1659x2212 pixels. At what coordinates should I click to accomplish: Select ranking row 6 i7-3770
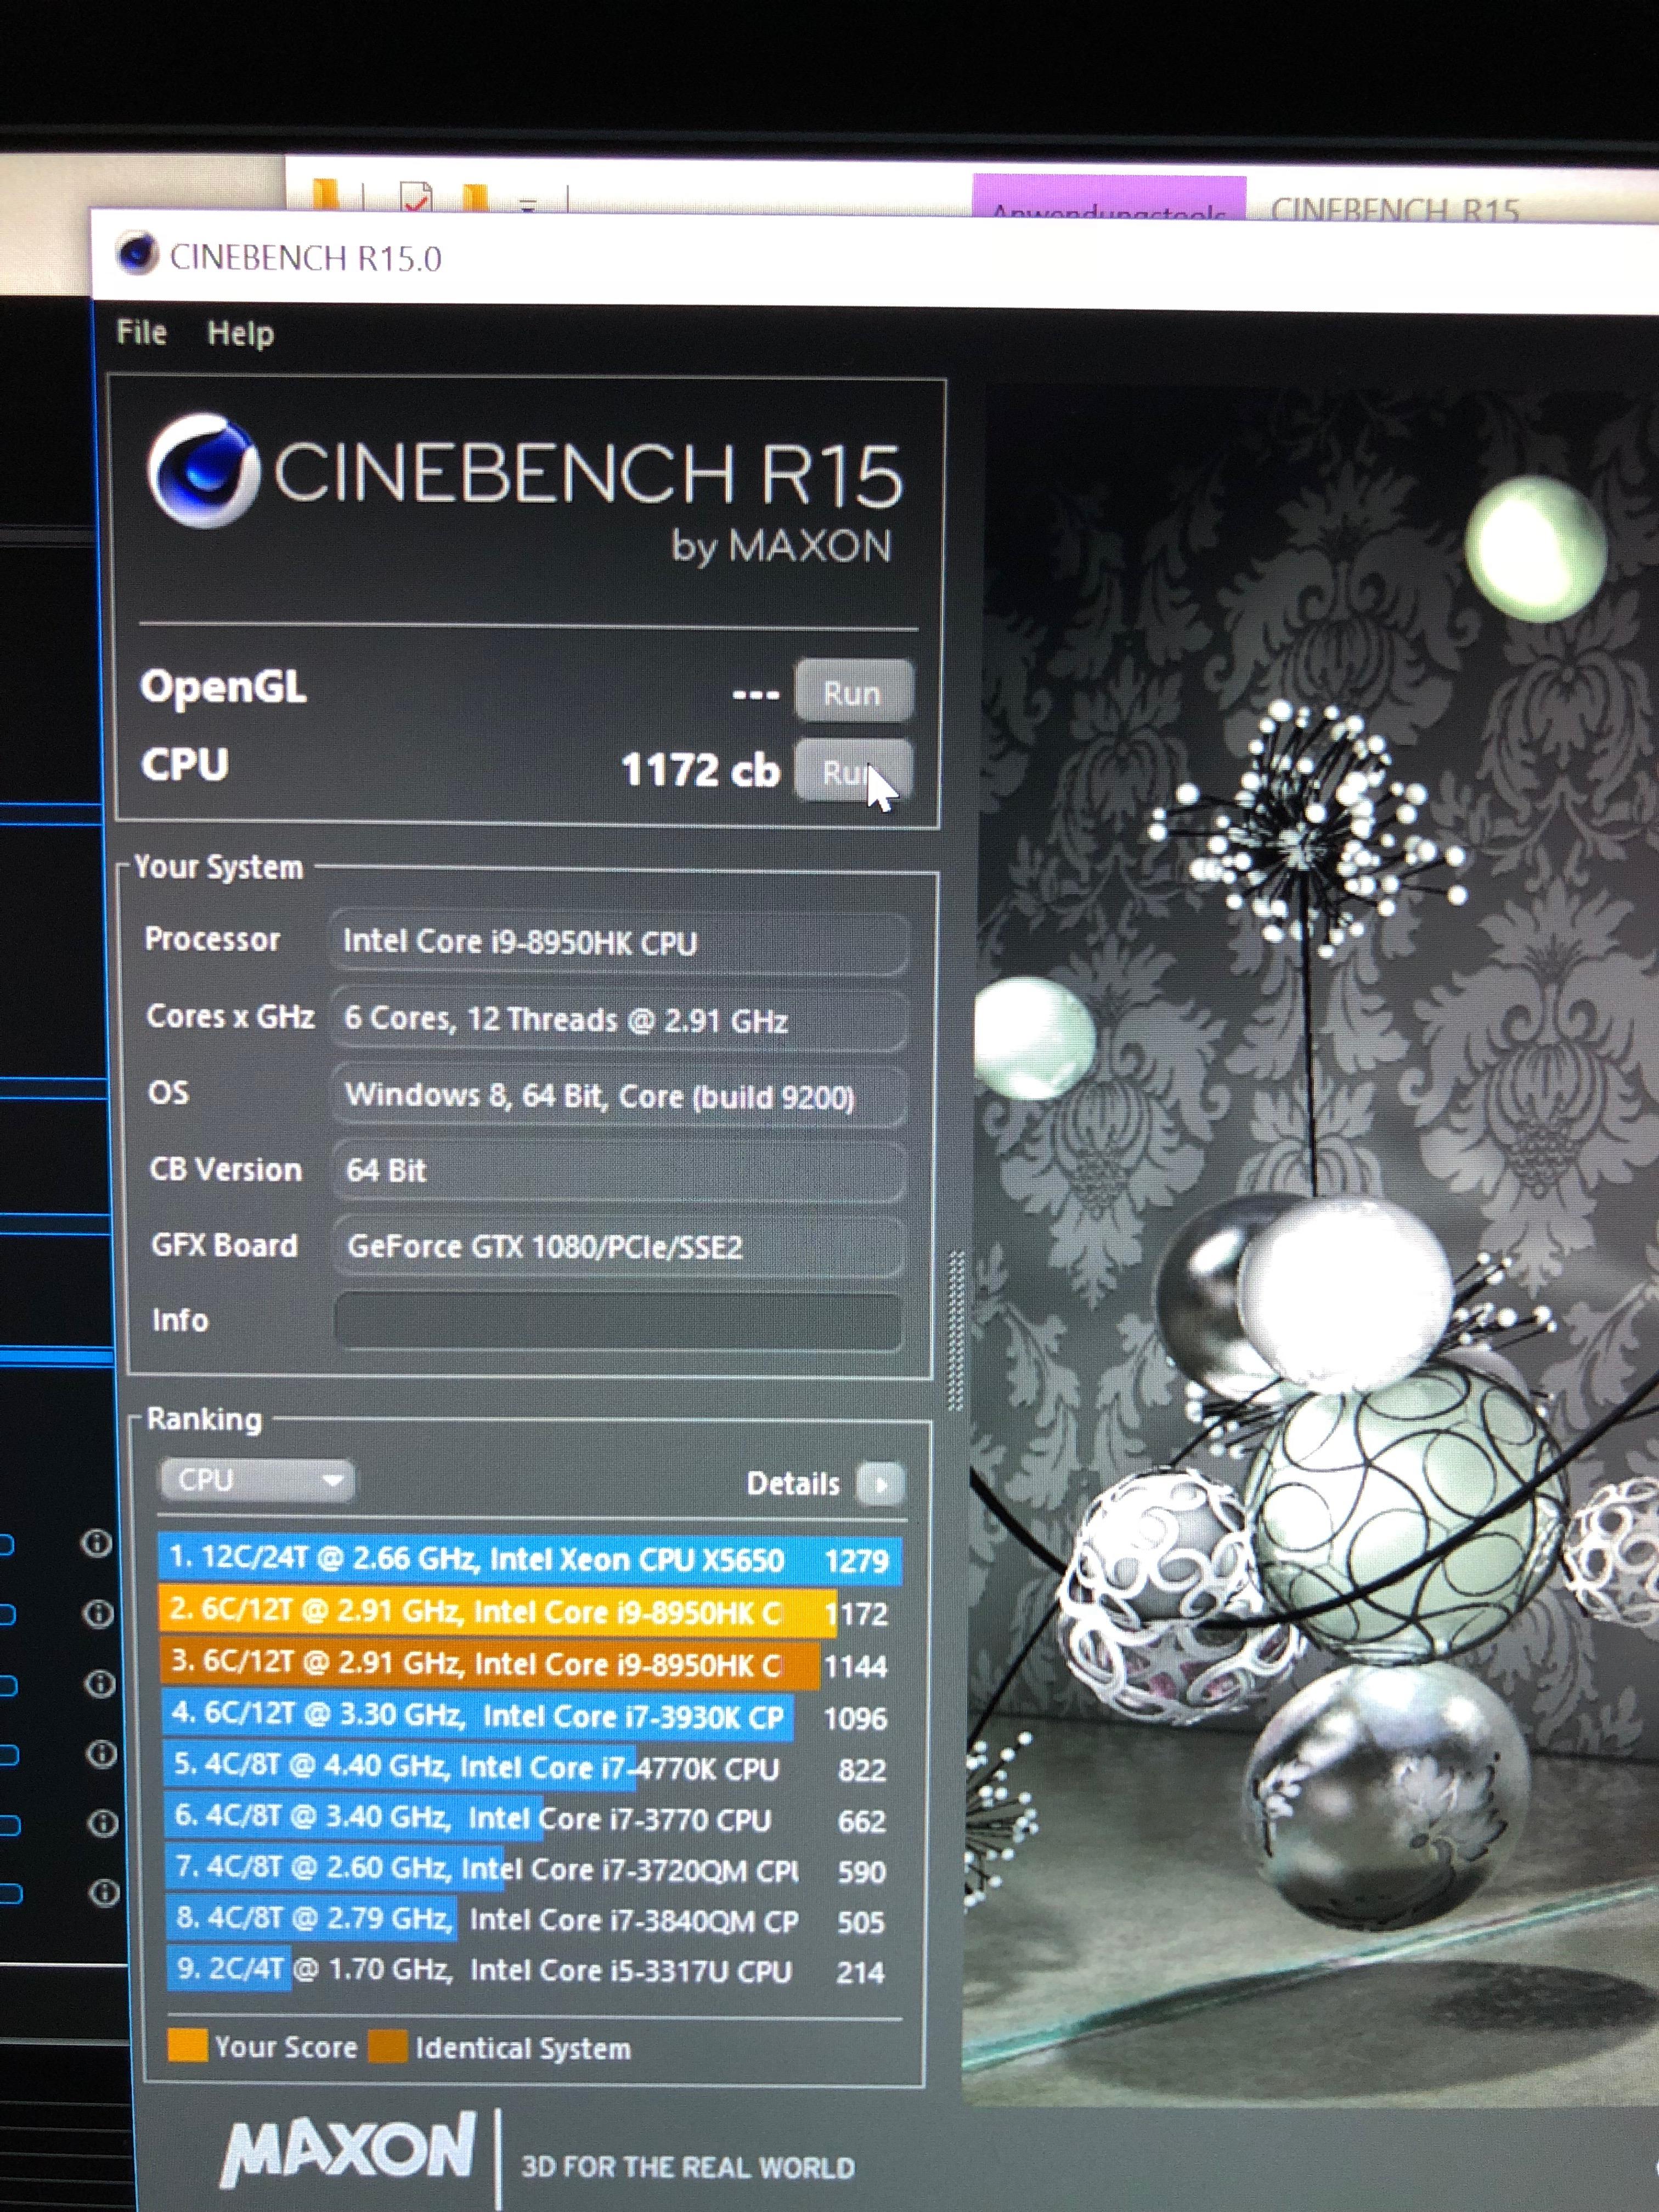(x=528, y=1818)
